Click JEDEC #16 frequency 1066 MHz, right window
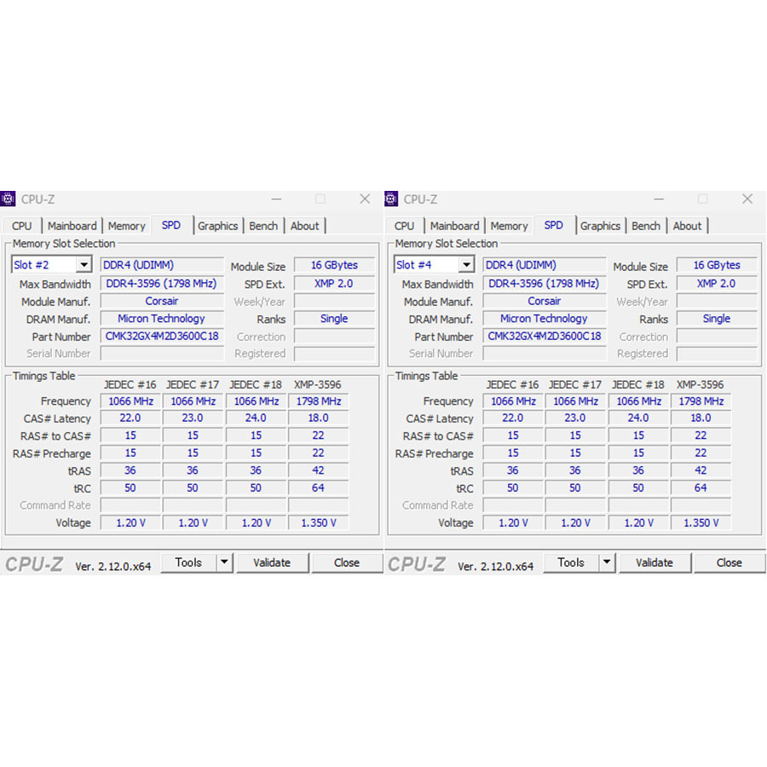Image resolution: width=767 pixels, height=767 pixels. (513, 401)
